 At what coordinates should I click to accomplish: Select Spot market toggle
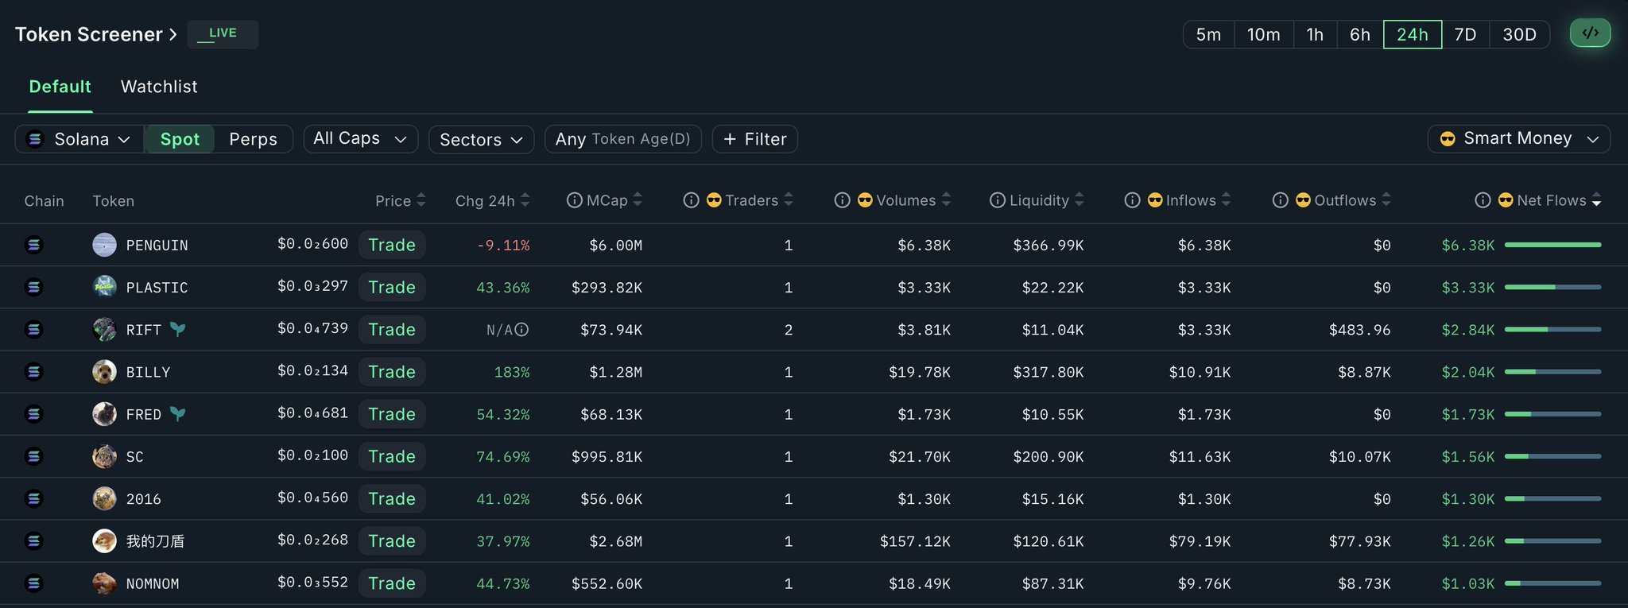tap(180, 139)
